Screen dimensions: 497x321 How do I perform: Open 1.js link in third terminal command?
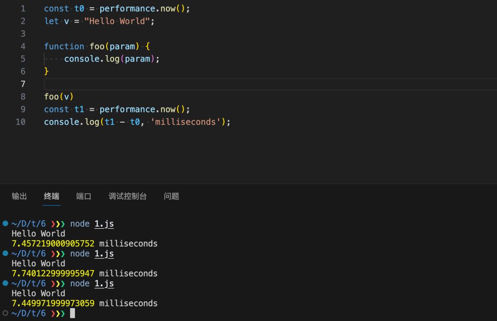(x=104, y=284)
